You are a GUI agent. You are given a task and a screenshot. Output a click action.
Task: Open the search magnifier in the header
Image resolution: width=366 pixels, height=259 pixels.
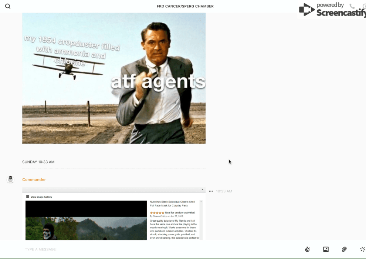8,6
